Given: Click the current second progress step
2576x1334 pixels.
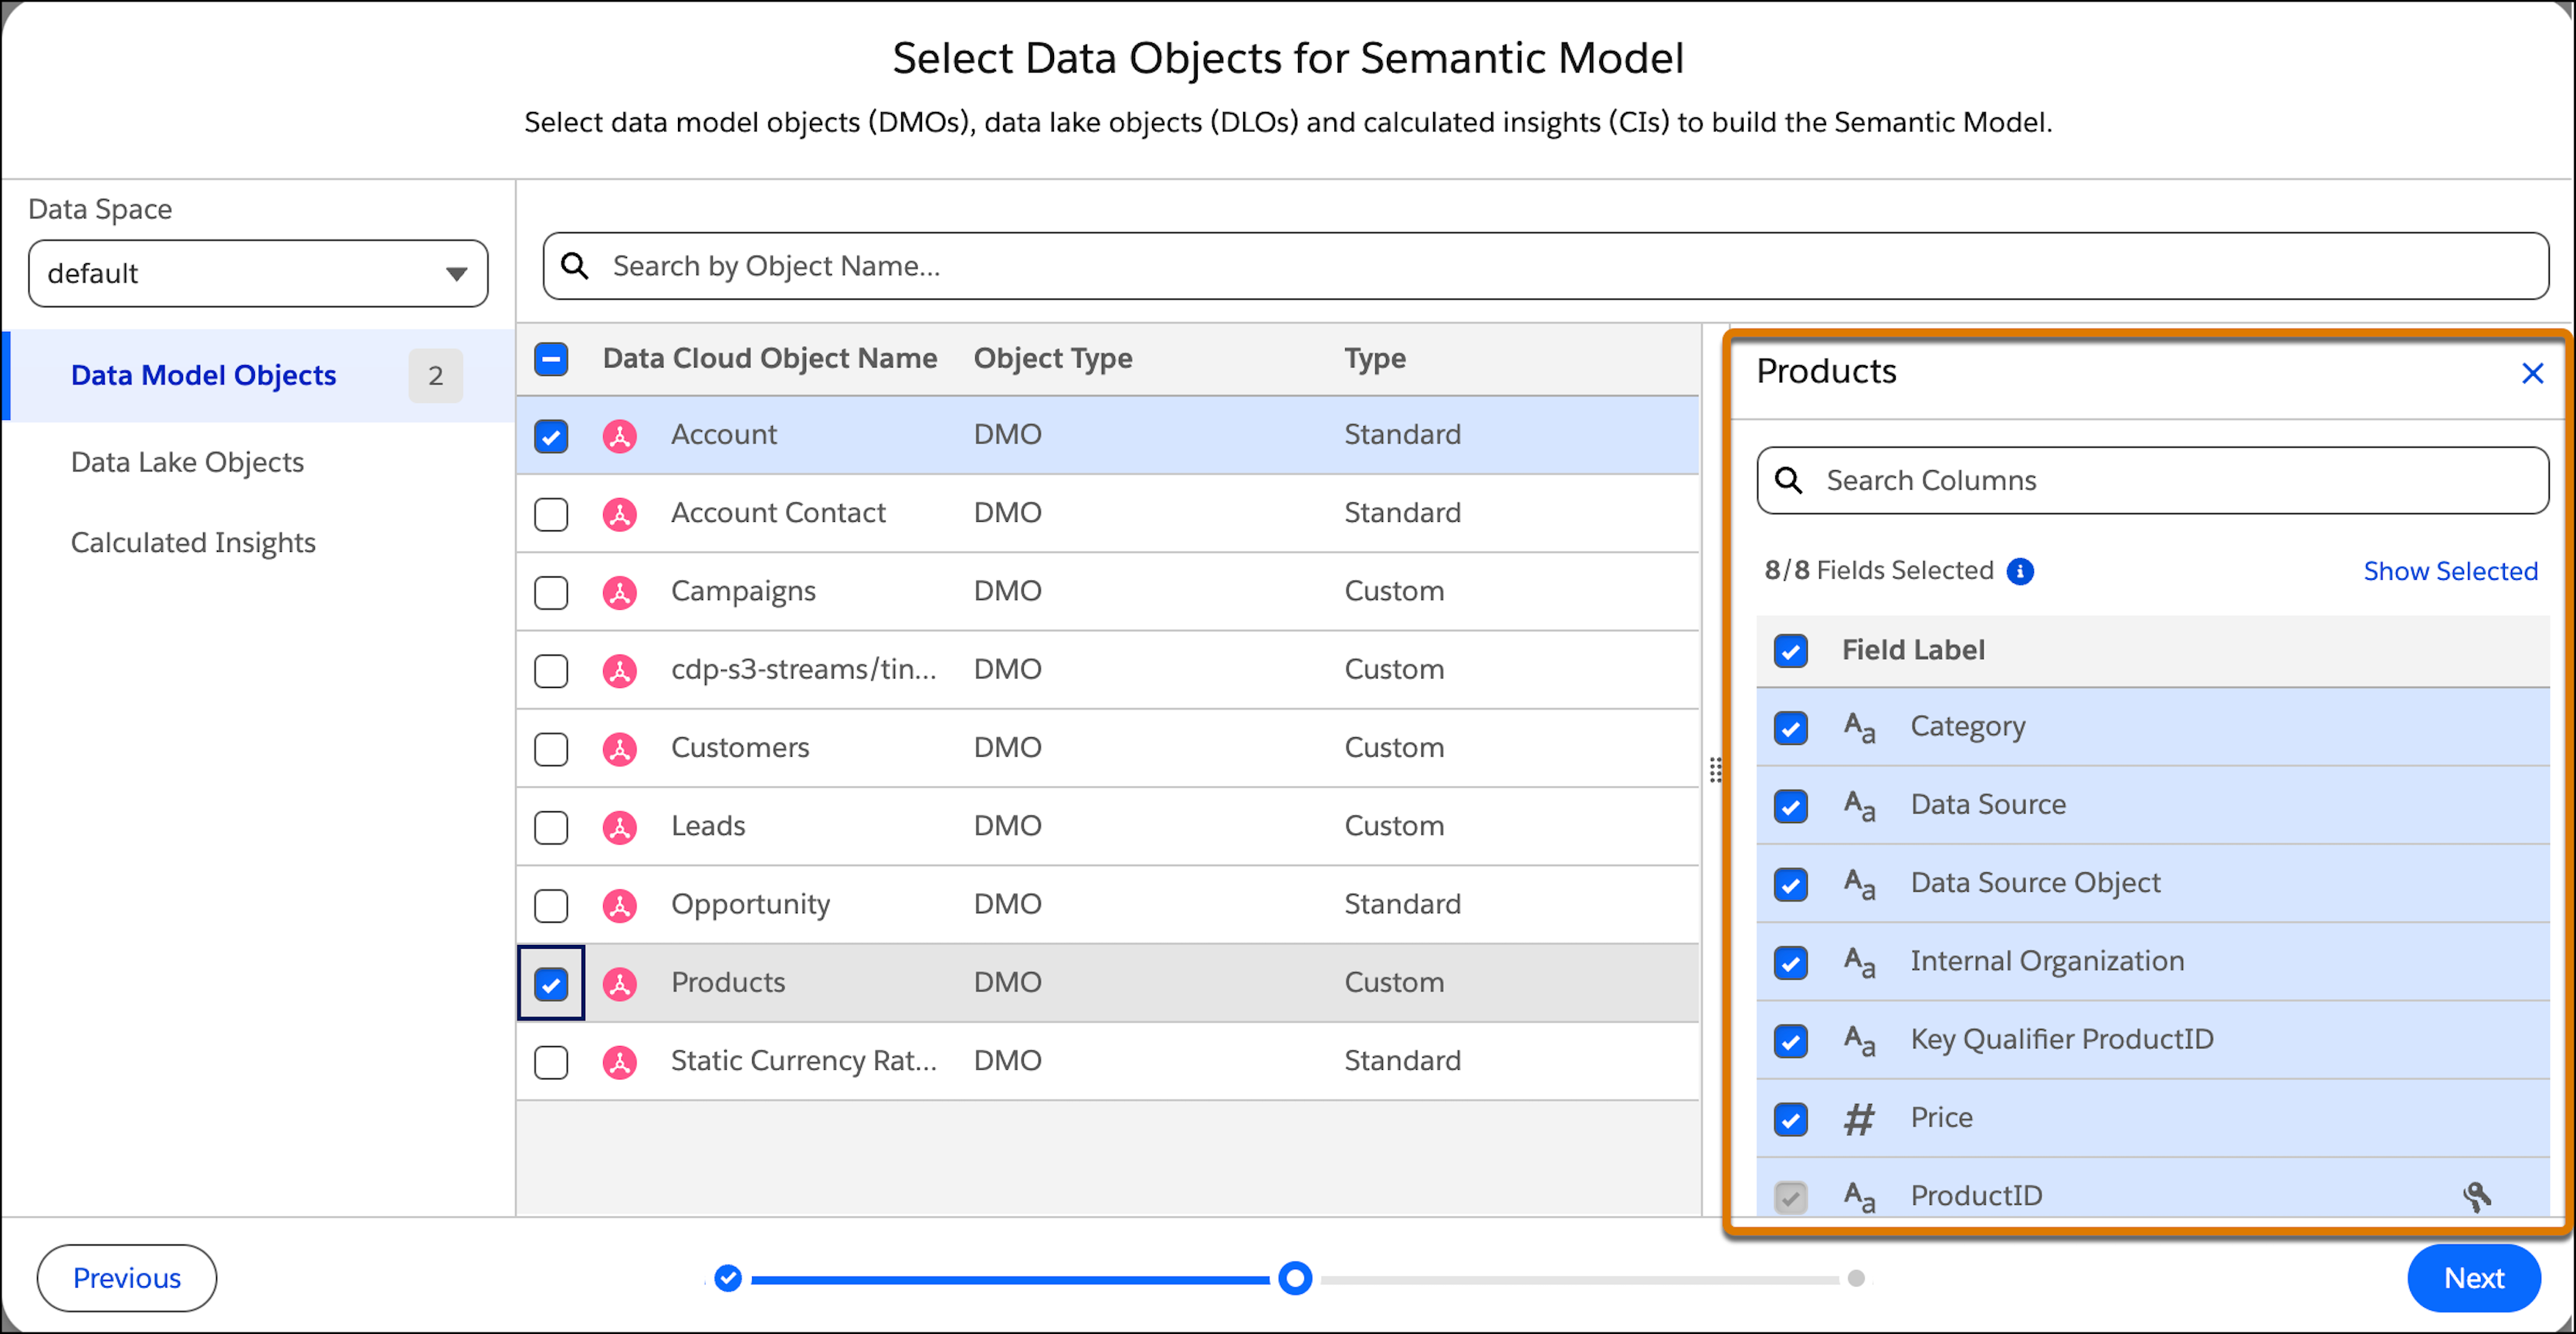Looking at the screenshot, I should pyautogui.click(x=1295, y=1278).
